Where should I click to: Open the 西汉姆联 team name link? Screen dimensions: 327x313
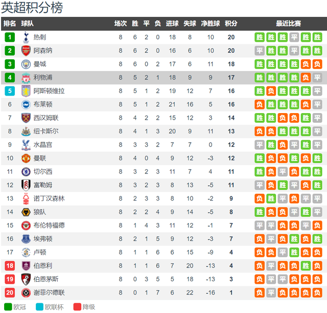click(46, 118)
